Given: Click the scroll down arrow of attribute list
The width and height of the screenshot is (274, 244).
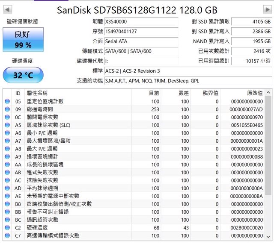Looking at the screenshot, I should [268, 236].
